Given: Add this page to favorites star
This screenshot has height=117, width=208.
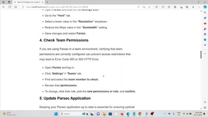Looking at the screenshot, I should click(x=149, y=7).
